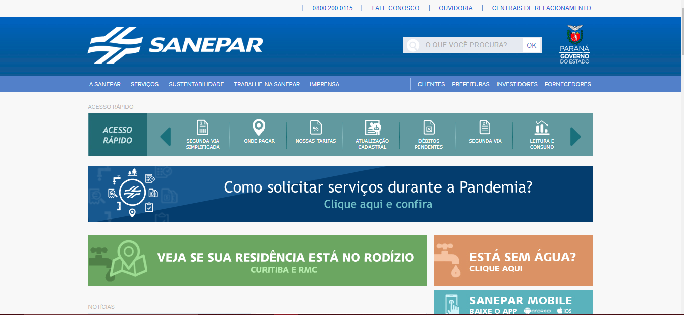Open the Leitura e Consumo chart icon

(x=542, y=127)
